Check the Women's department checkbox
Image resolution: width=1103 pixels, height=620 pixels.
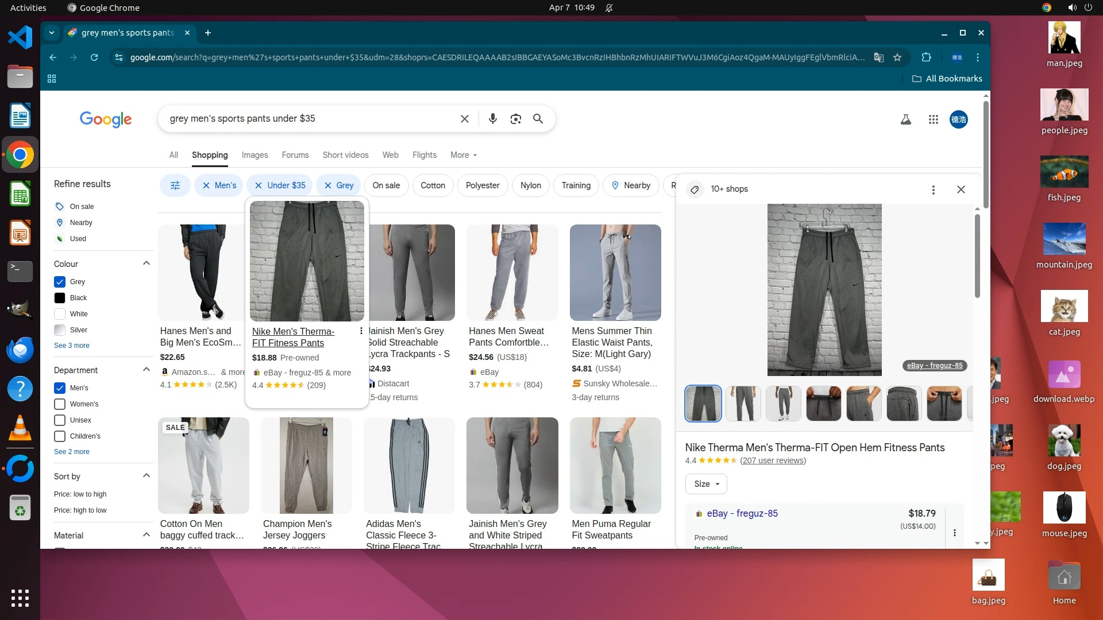point(60,404)
